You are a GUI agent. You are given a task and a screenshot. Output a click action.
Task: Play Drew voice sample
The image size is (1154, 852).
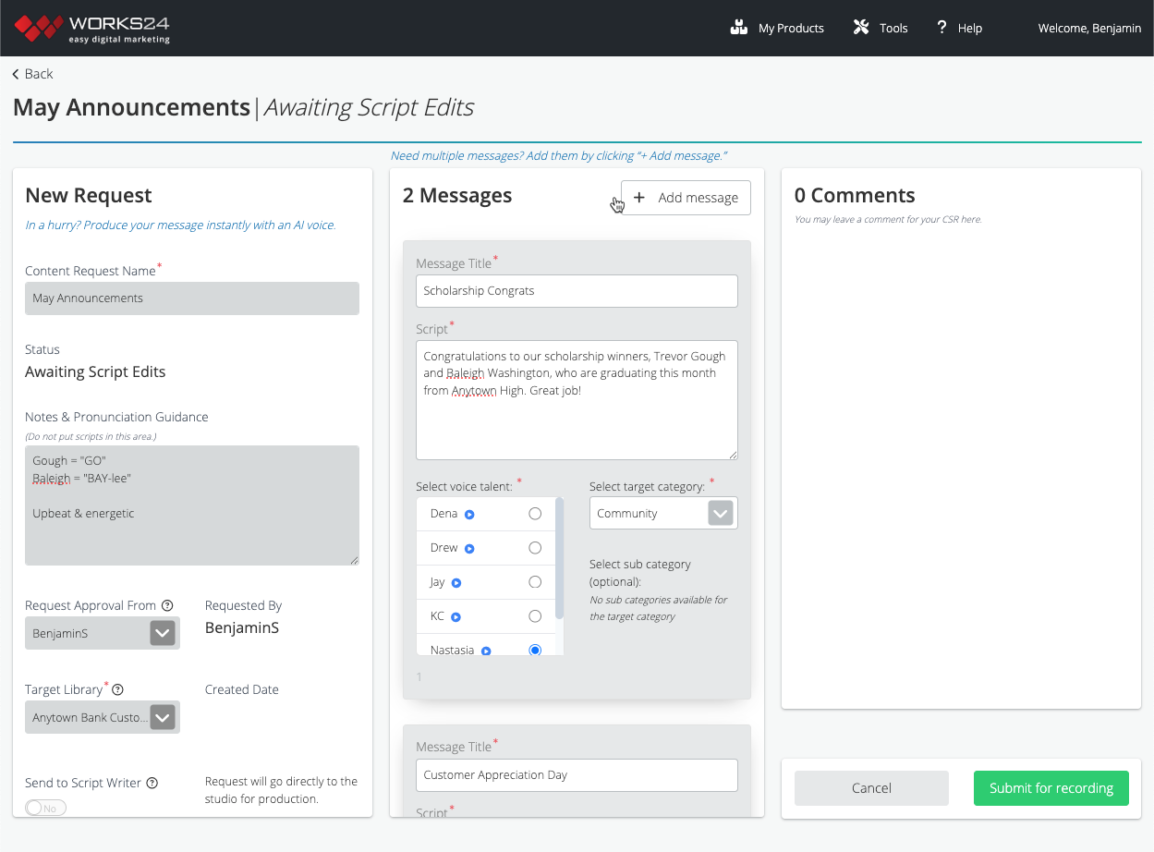click(x=469, y=548)
